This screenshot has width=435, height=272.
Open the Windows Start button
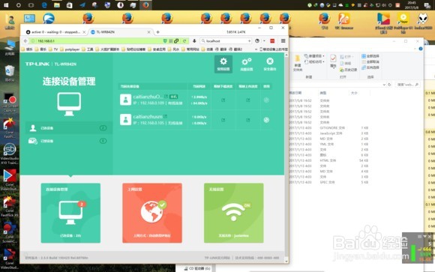point(6,5)
